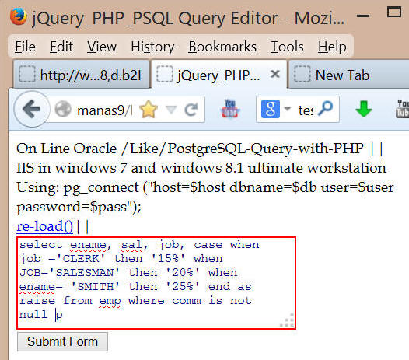The image size is (409, 360).
Task: Reload the page with the refresh icon
Action: (191, 110)
